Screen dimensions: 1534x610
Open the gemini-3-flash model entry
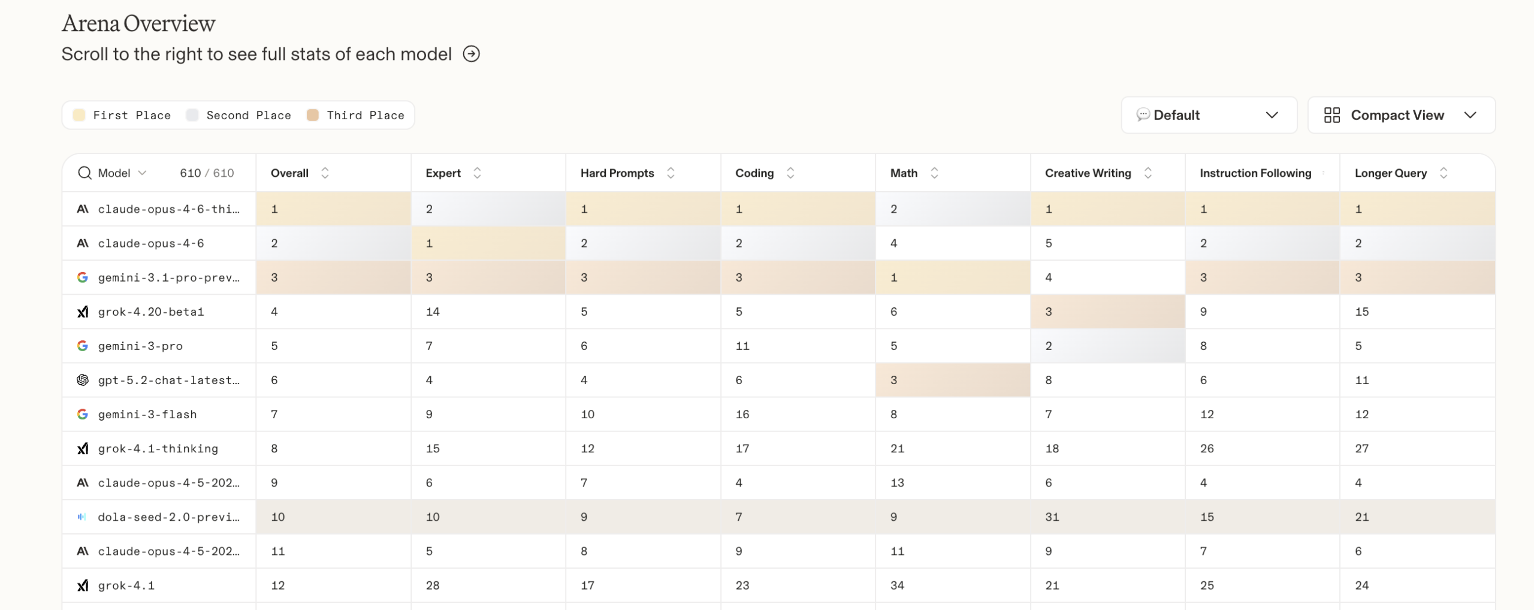click(x=147, y=415)
